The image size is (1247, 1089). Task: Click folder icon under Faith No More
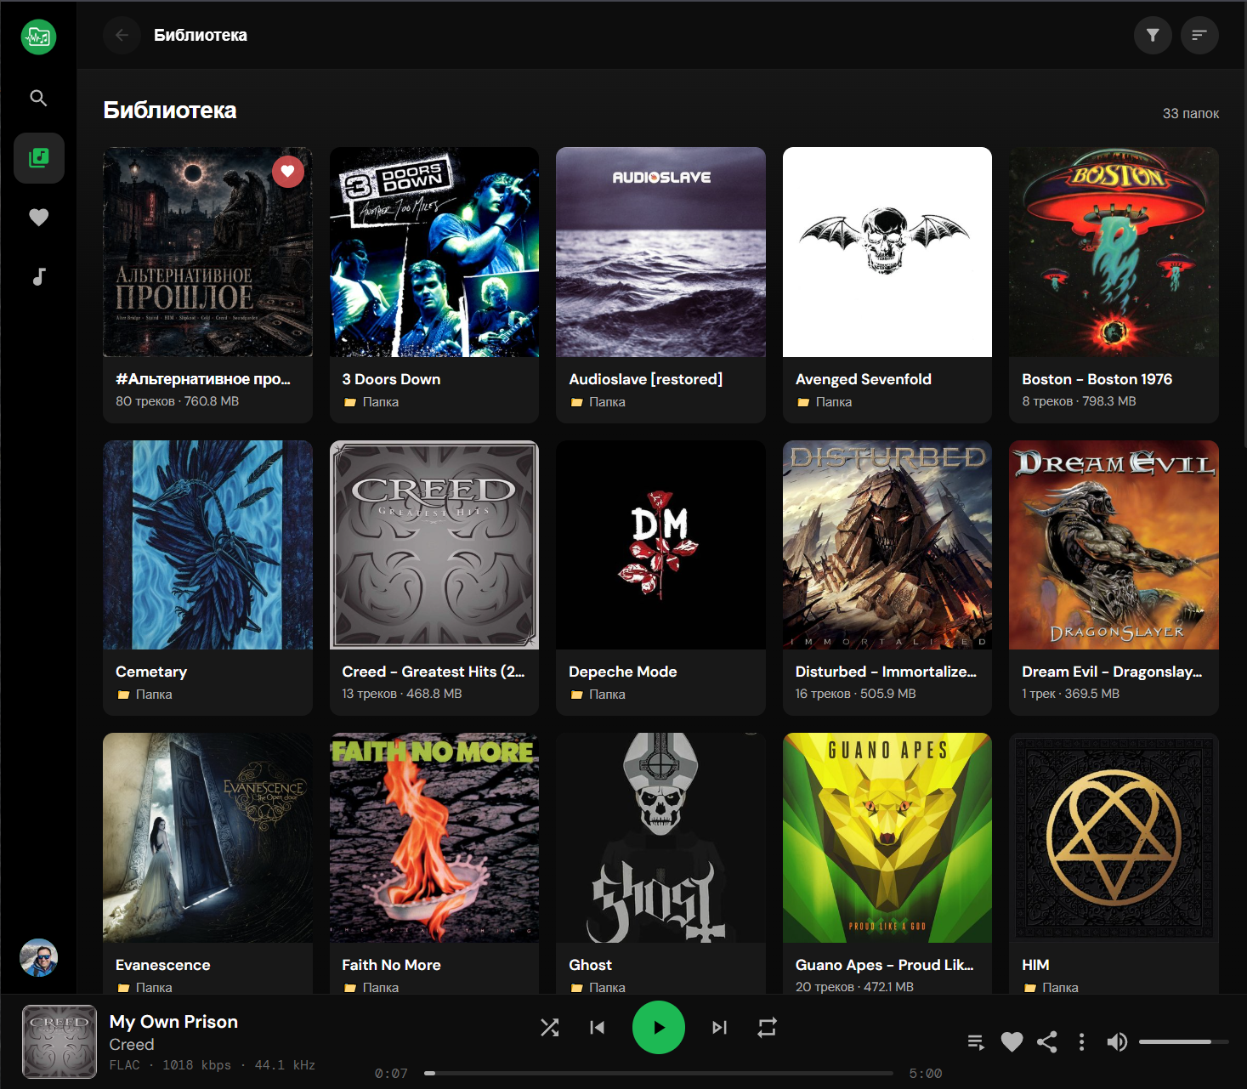[x=350, y=988]
